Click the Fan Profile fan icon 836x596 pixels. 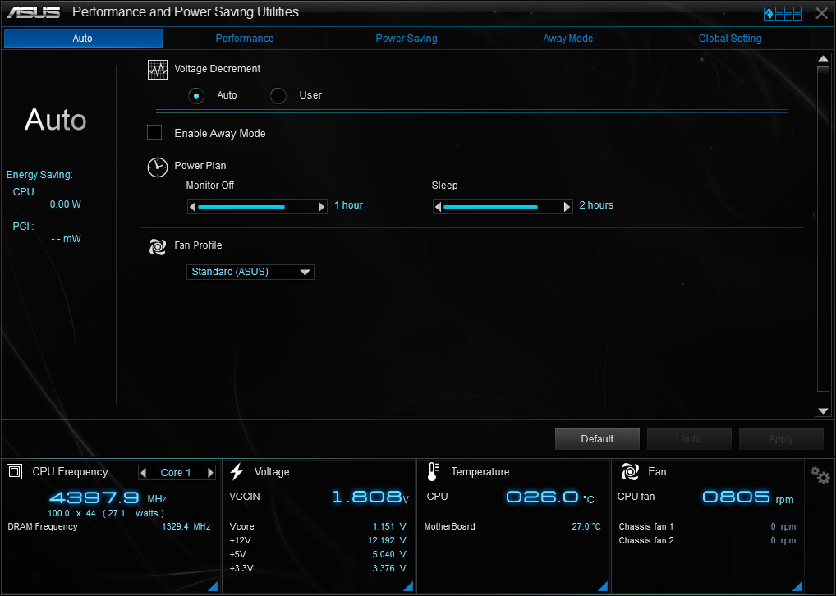click(x=158, y=246)
